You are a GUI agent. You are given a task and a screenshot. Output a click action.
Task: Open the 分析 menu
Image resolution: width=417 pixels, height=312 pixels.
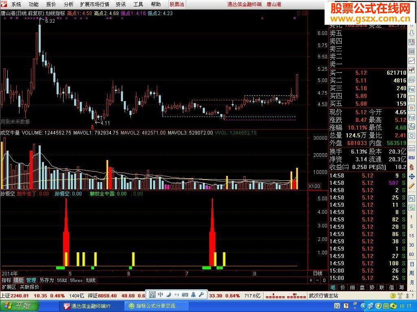tap(68, 4)
